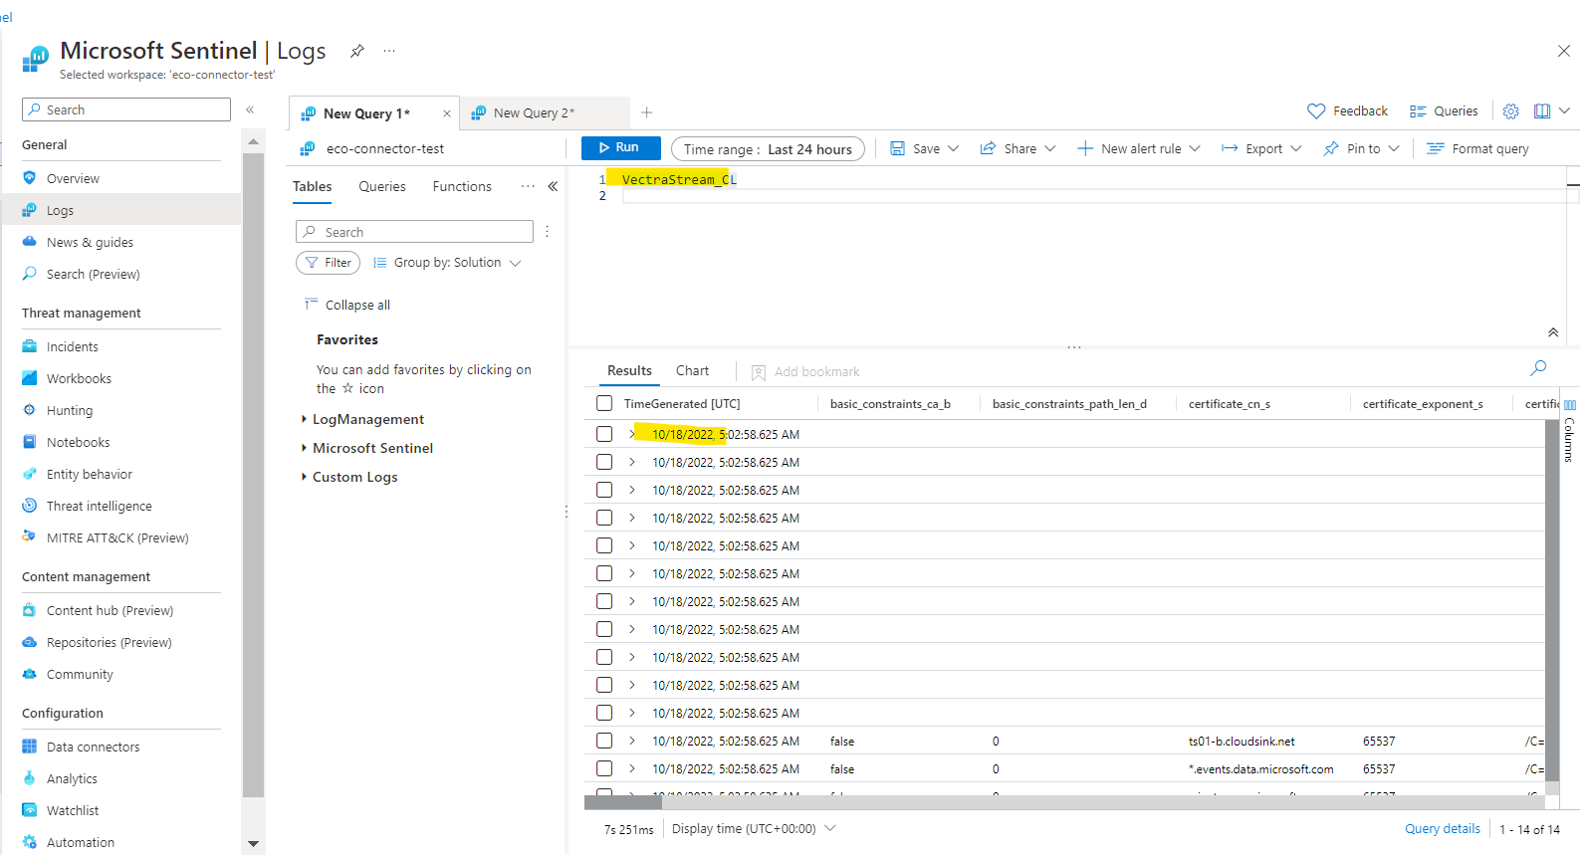Switch to Functions tab
Screen dimensions: 1584x855
pos(462,186)
